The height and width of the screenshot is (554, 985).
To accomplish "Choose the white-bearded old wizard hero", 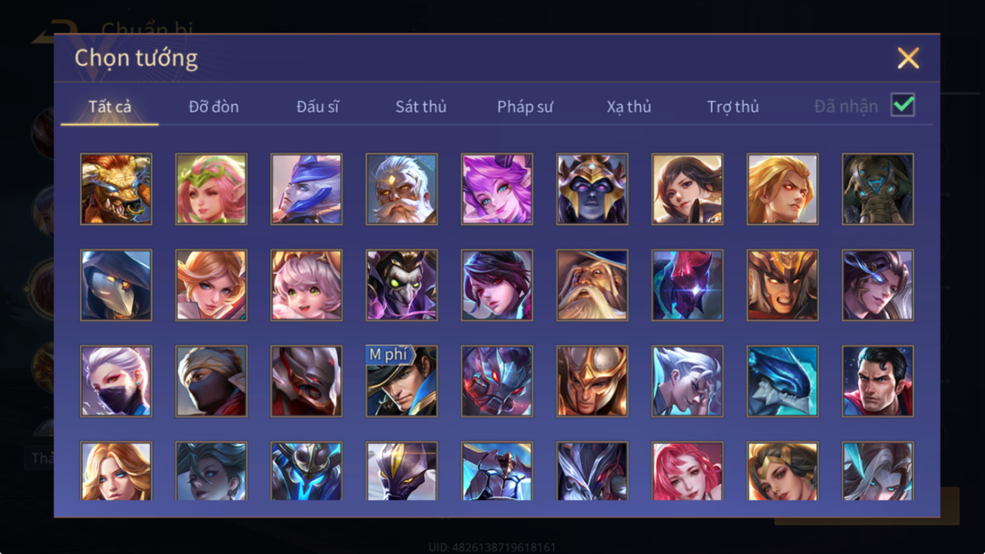I will [592, 285].
